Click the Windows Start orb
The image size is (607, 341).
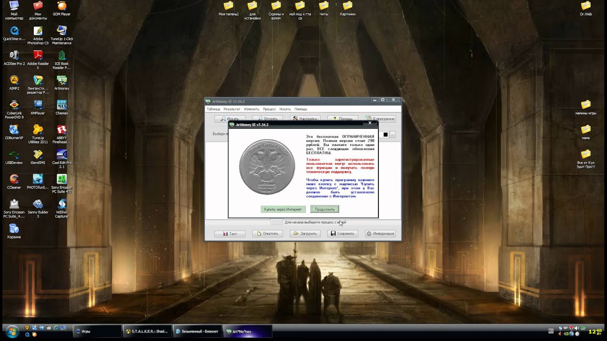[11, 331]
